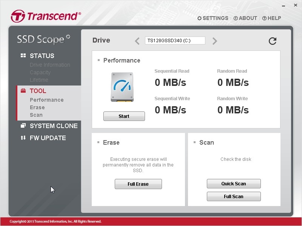Run a Quick Scan

pos(234,184)
